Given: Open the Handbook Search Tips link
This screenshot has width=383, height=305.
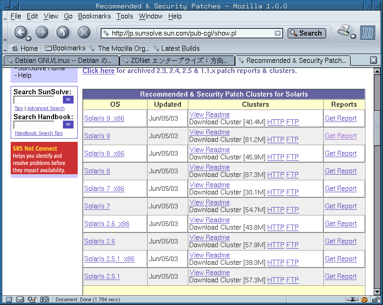Looking at the screenshot, I should point(39,133).
